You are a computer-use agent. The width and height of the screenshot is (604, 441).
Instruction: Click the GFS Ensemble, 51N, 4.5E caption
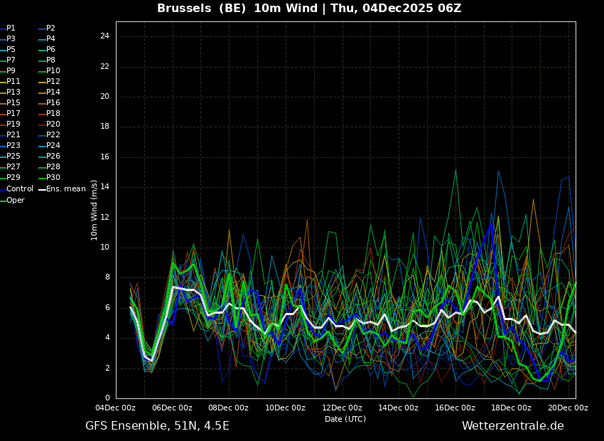[x=157, y=426]
